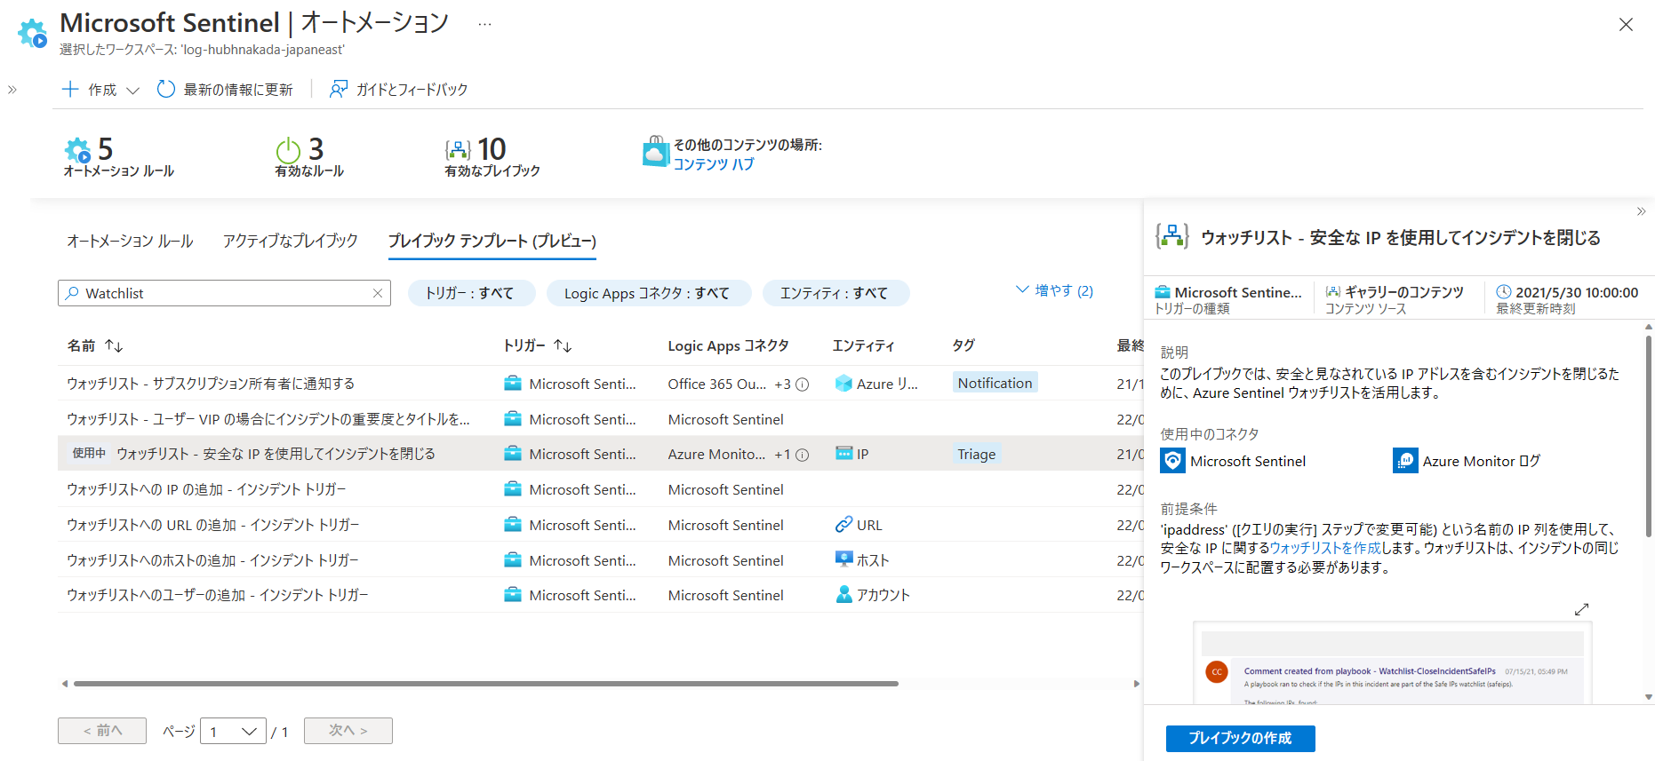Sort the table by トリガー column
This screenshot has width=1655, height=761.
[538, 345]
